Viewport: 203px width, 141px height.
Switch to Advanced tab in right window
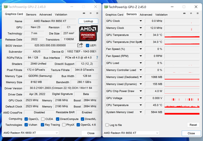[x=146, y=15]
